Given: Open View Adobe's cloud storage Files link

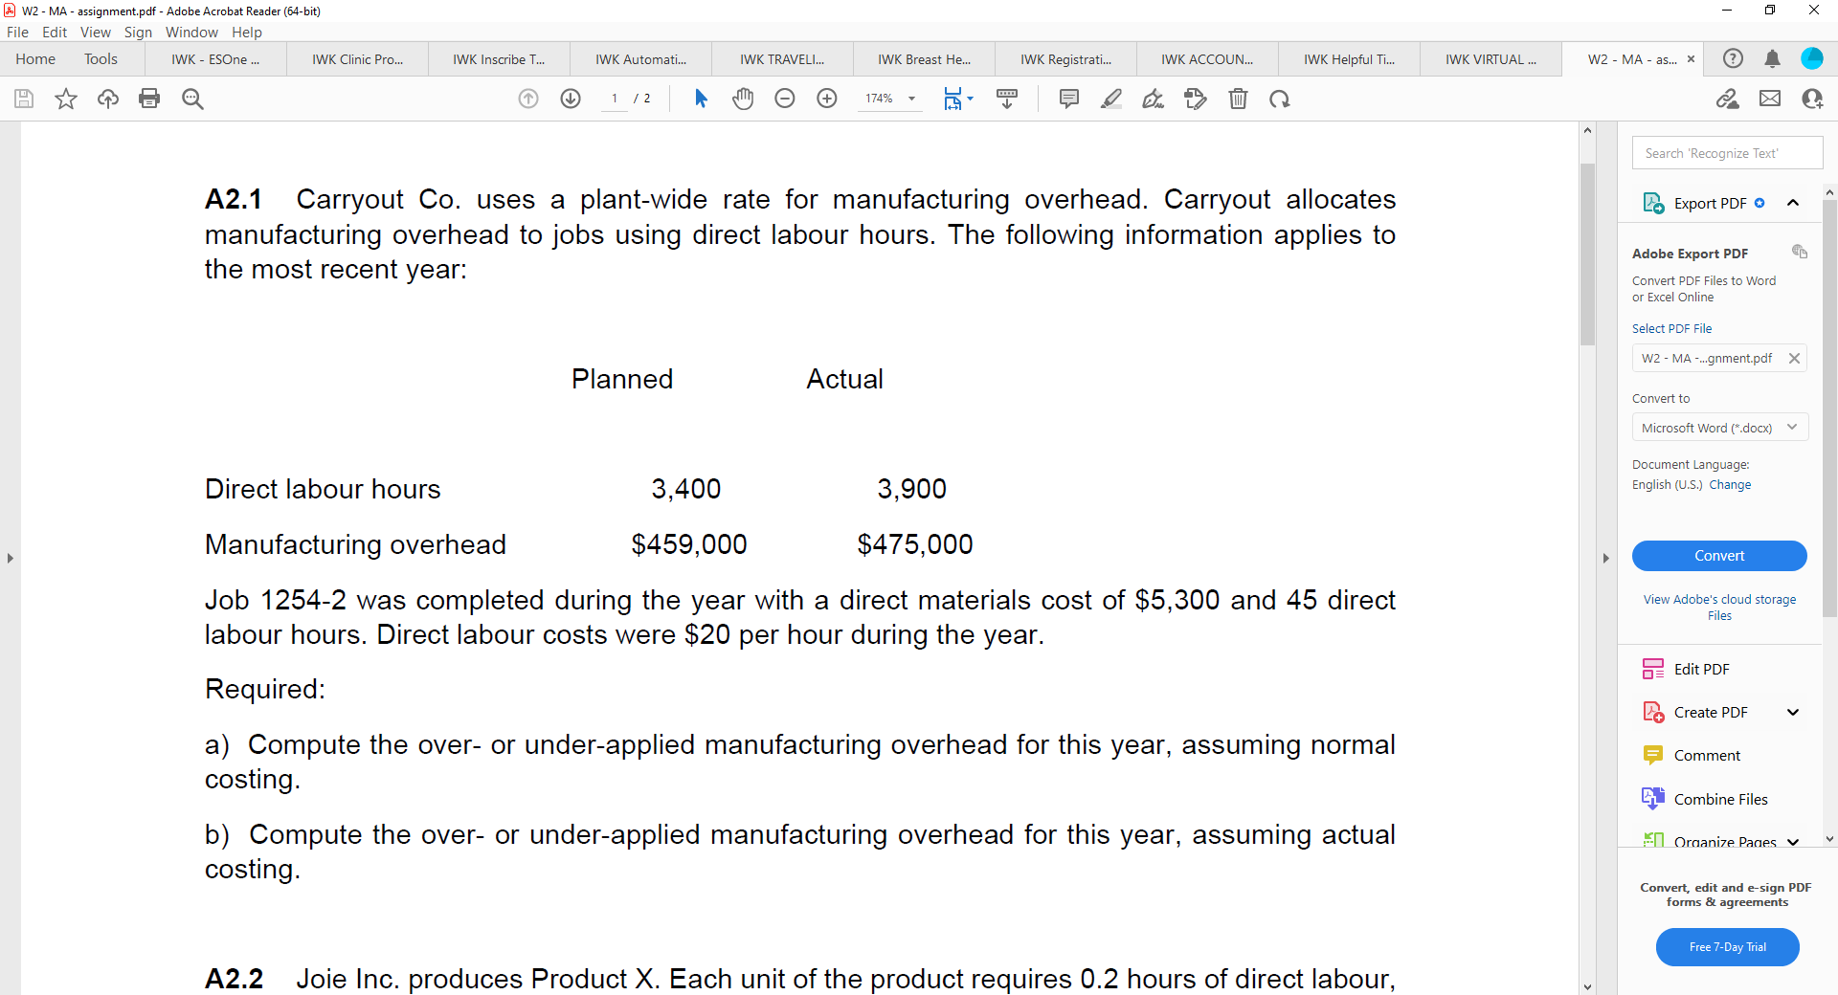Looking at the screenshot, I should (1719, 607).
